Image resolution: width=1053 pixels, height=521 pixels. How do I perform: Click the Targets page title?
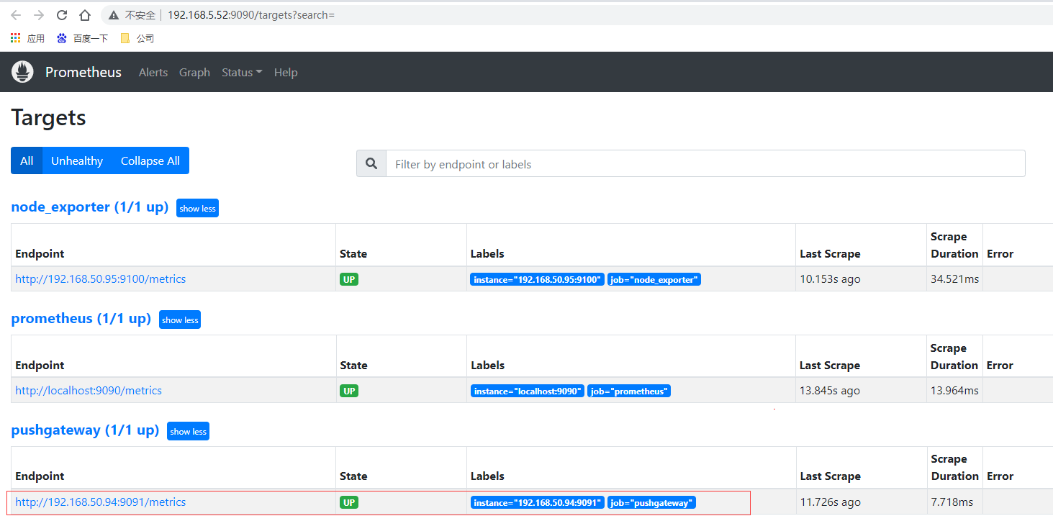coord(49,117)
